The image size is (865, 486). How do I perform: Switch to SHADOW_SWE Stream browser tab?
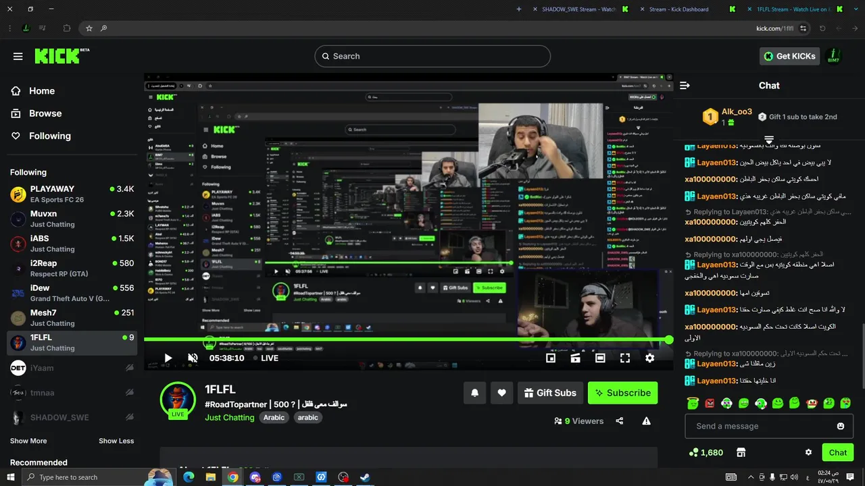point(579,9)
